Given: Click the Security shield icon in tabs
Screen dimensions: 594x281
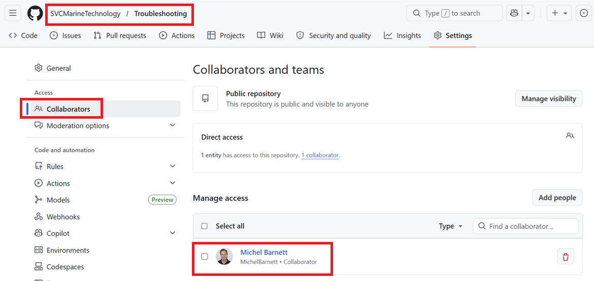Looking at the screenshot, I should pos(300,36).
